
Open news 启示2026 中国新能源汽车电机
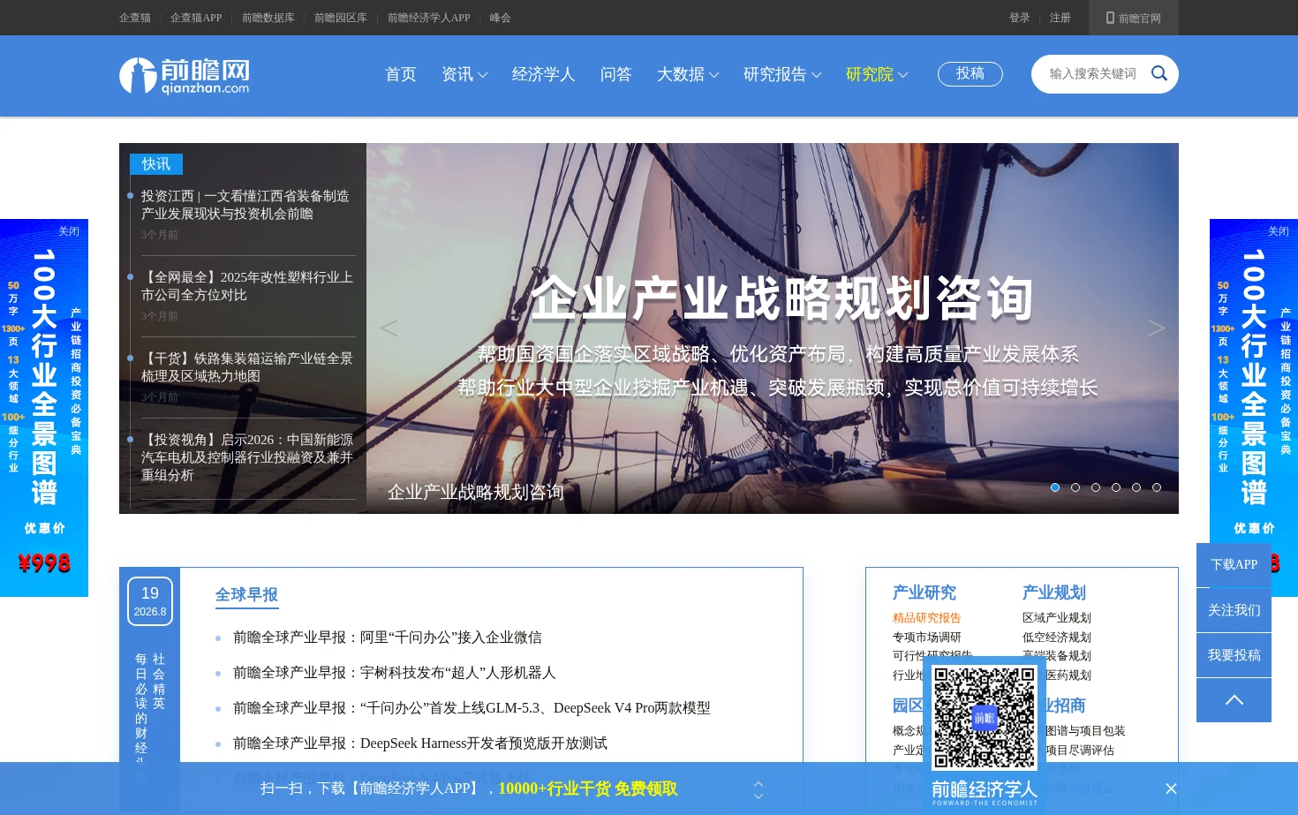(x=247, y=457)
